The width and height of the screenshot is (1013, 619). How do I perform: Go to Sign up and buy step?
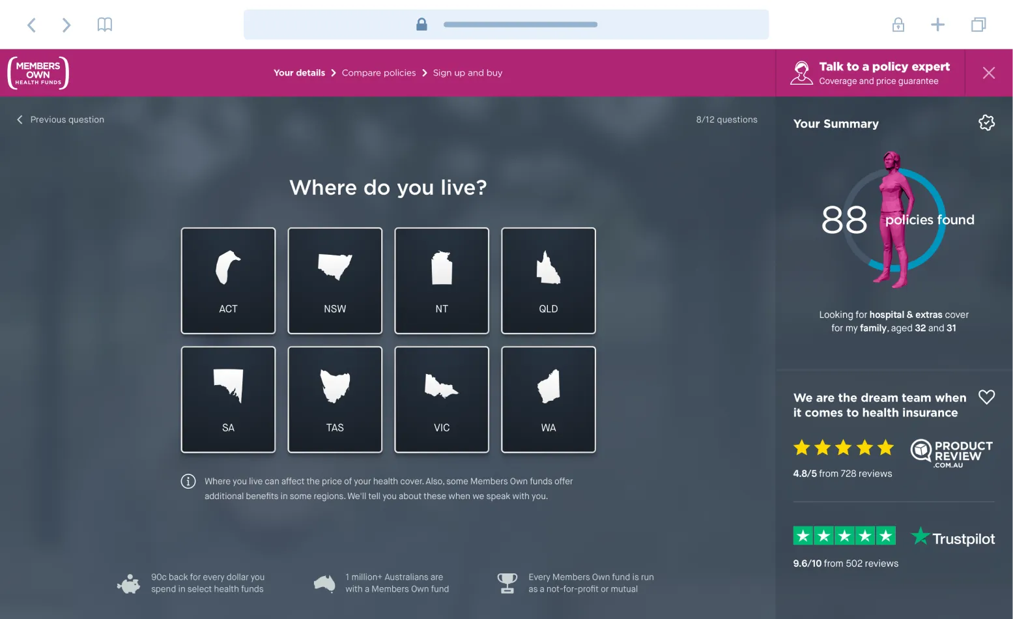coord(468,73)
